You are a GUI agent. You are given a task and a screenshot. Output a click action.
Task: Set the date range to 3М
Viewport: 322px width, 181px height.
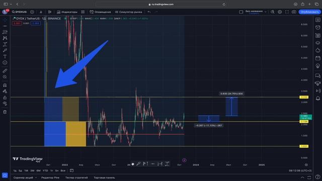pyautogui.click(x=32, y=170)
